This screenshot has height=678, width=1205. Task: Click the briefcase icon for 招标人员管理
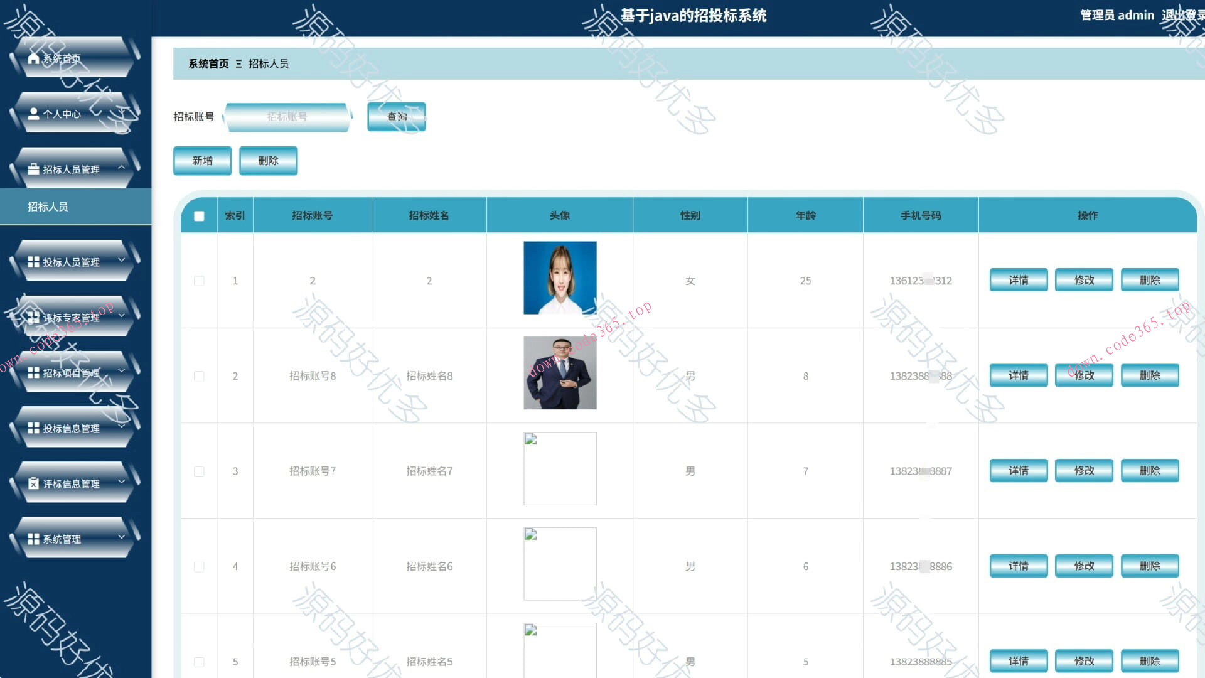pyautogui.click(x=34, y=169)
